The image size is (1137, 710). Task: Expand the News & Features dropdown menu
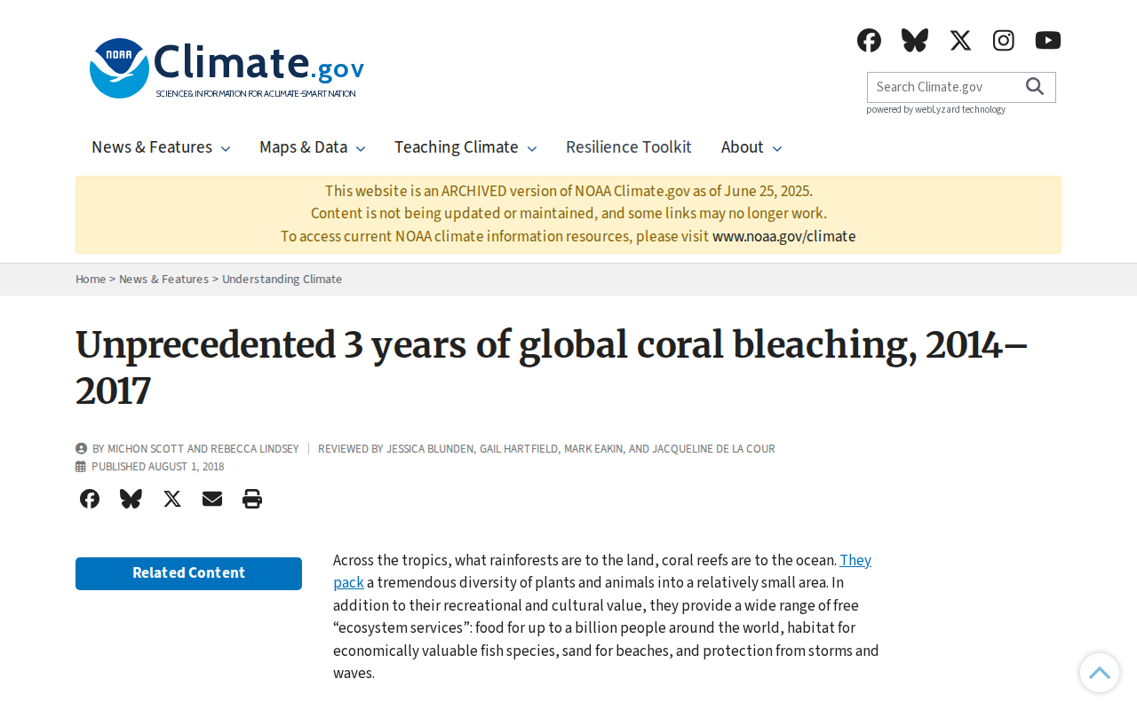(161, 147)
